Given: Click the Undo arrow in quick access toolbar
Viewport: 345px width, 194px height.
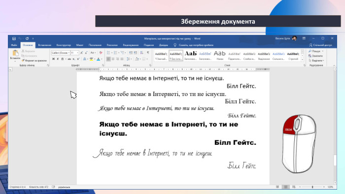Looking at the screenshot, I should click(x=20, y=38).
